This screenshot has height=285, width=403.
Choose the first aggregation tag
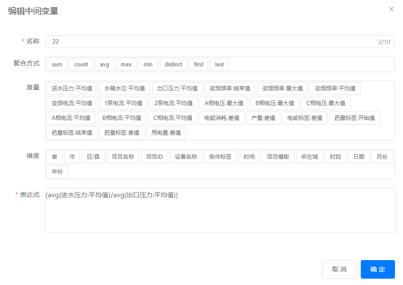(199, 64)
